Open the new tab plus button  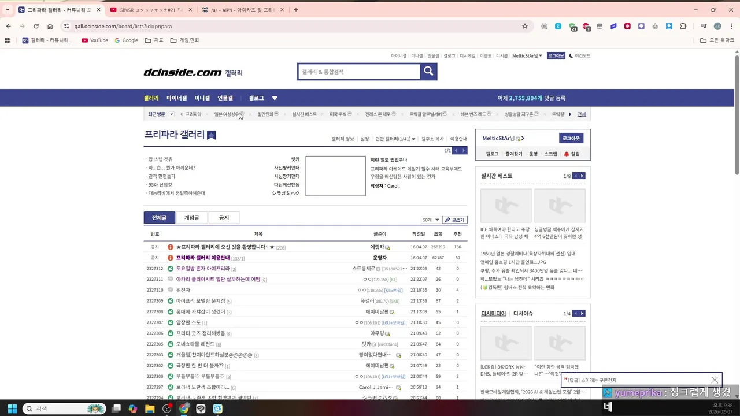pyautogui.click(x=295, y=10)
